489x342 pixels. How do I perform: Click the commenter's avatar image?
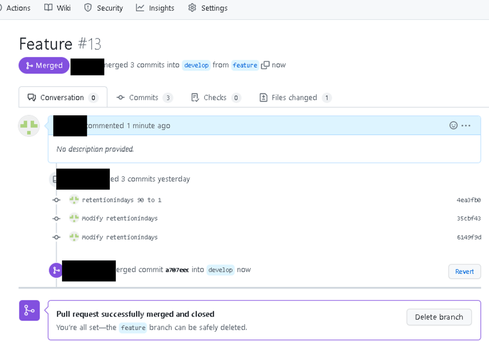[29, 126]
